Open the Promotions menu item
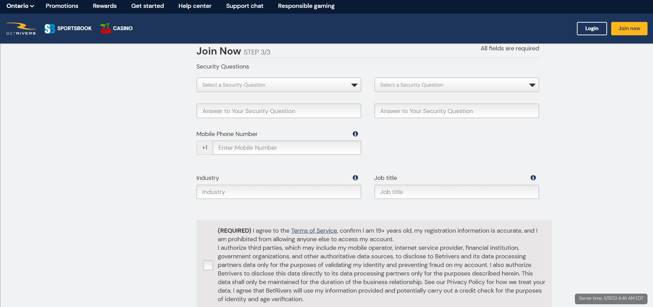The image size is (653, 307). click(x=62, y=6)
